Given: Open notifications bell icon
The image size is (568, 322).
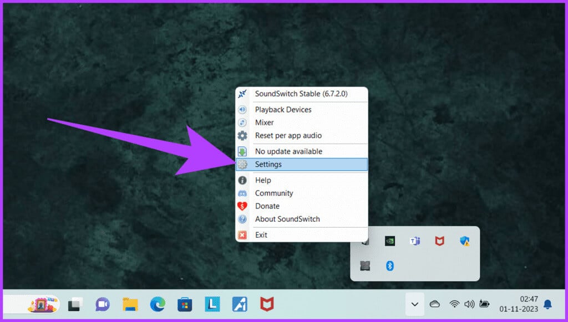Looking at the screenshot, I should pos(547,304).
